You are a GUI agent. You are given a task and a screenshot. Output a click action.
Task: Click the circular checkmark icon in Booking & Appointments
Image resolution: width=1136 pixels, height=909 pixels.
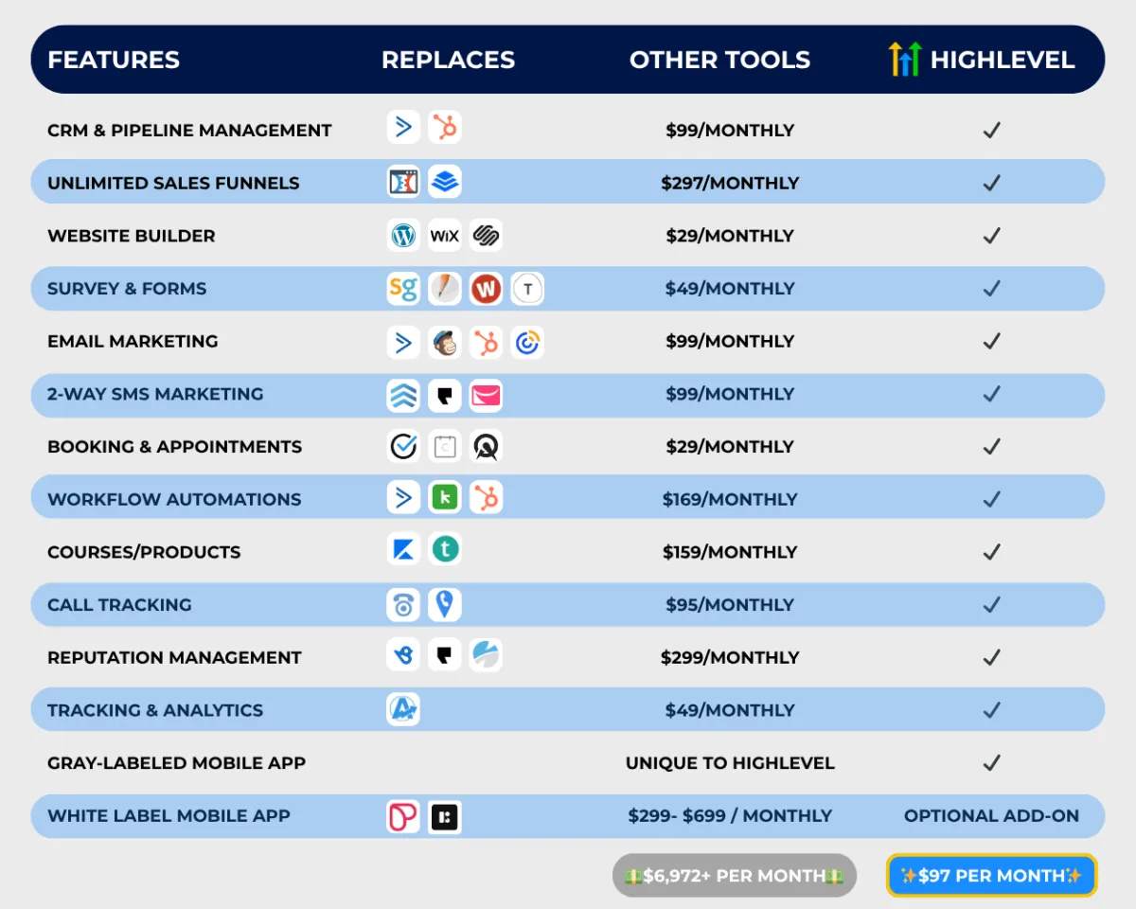[x=404, y=446]
